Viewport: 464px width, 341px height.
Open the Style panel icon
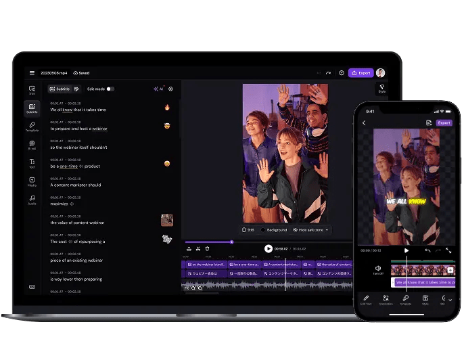pyautogui.click(x=381, y=89)
